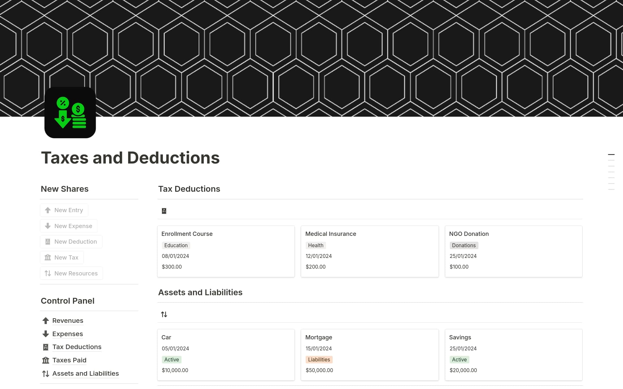Click the Active status tag on the Savings card
The image size is (623, 389).
pos(459,359)
